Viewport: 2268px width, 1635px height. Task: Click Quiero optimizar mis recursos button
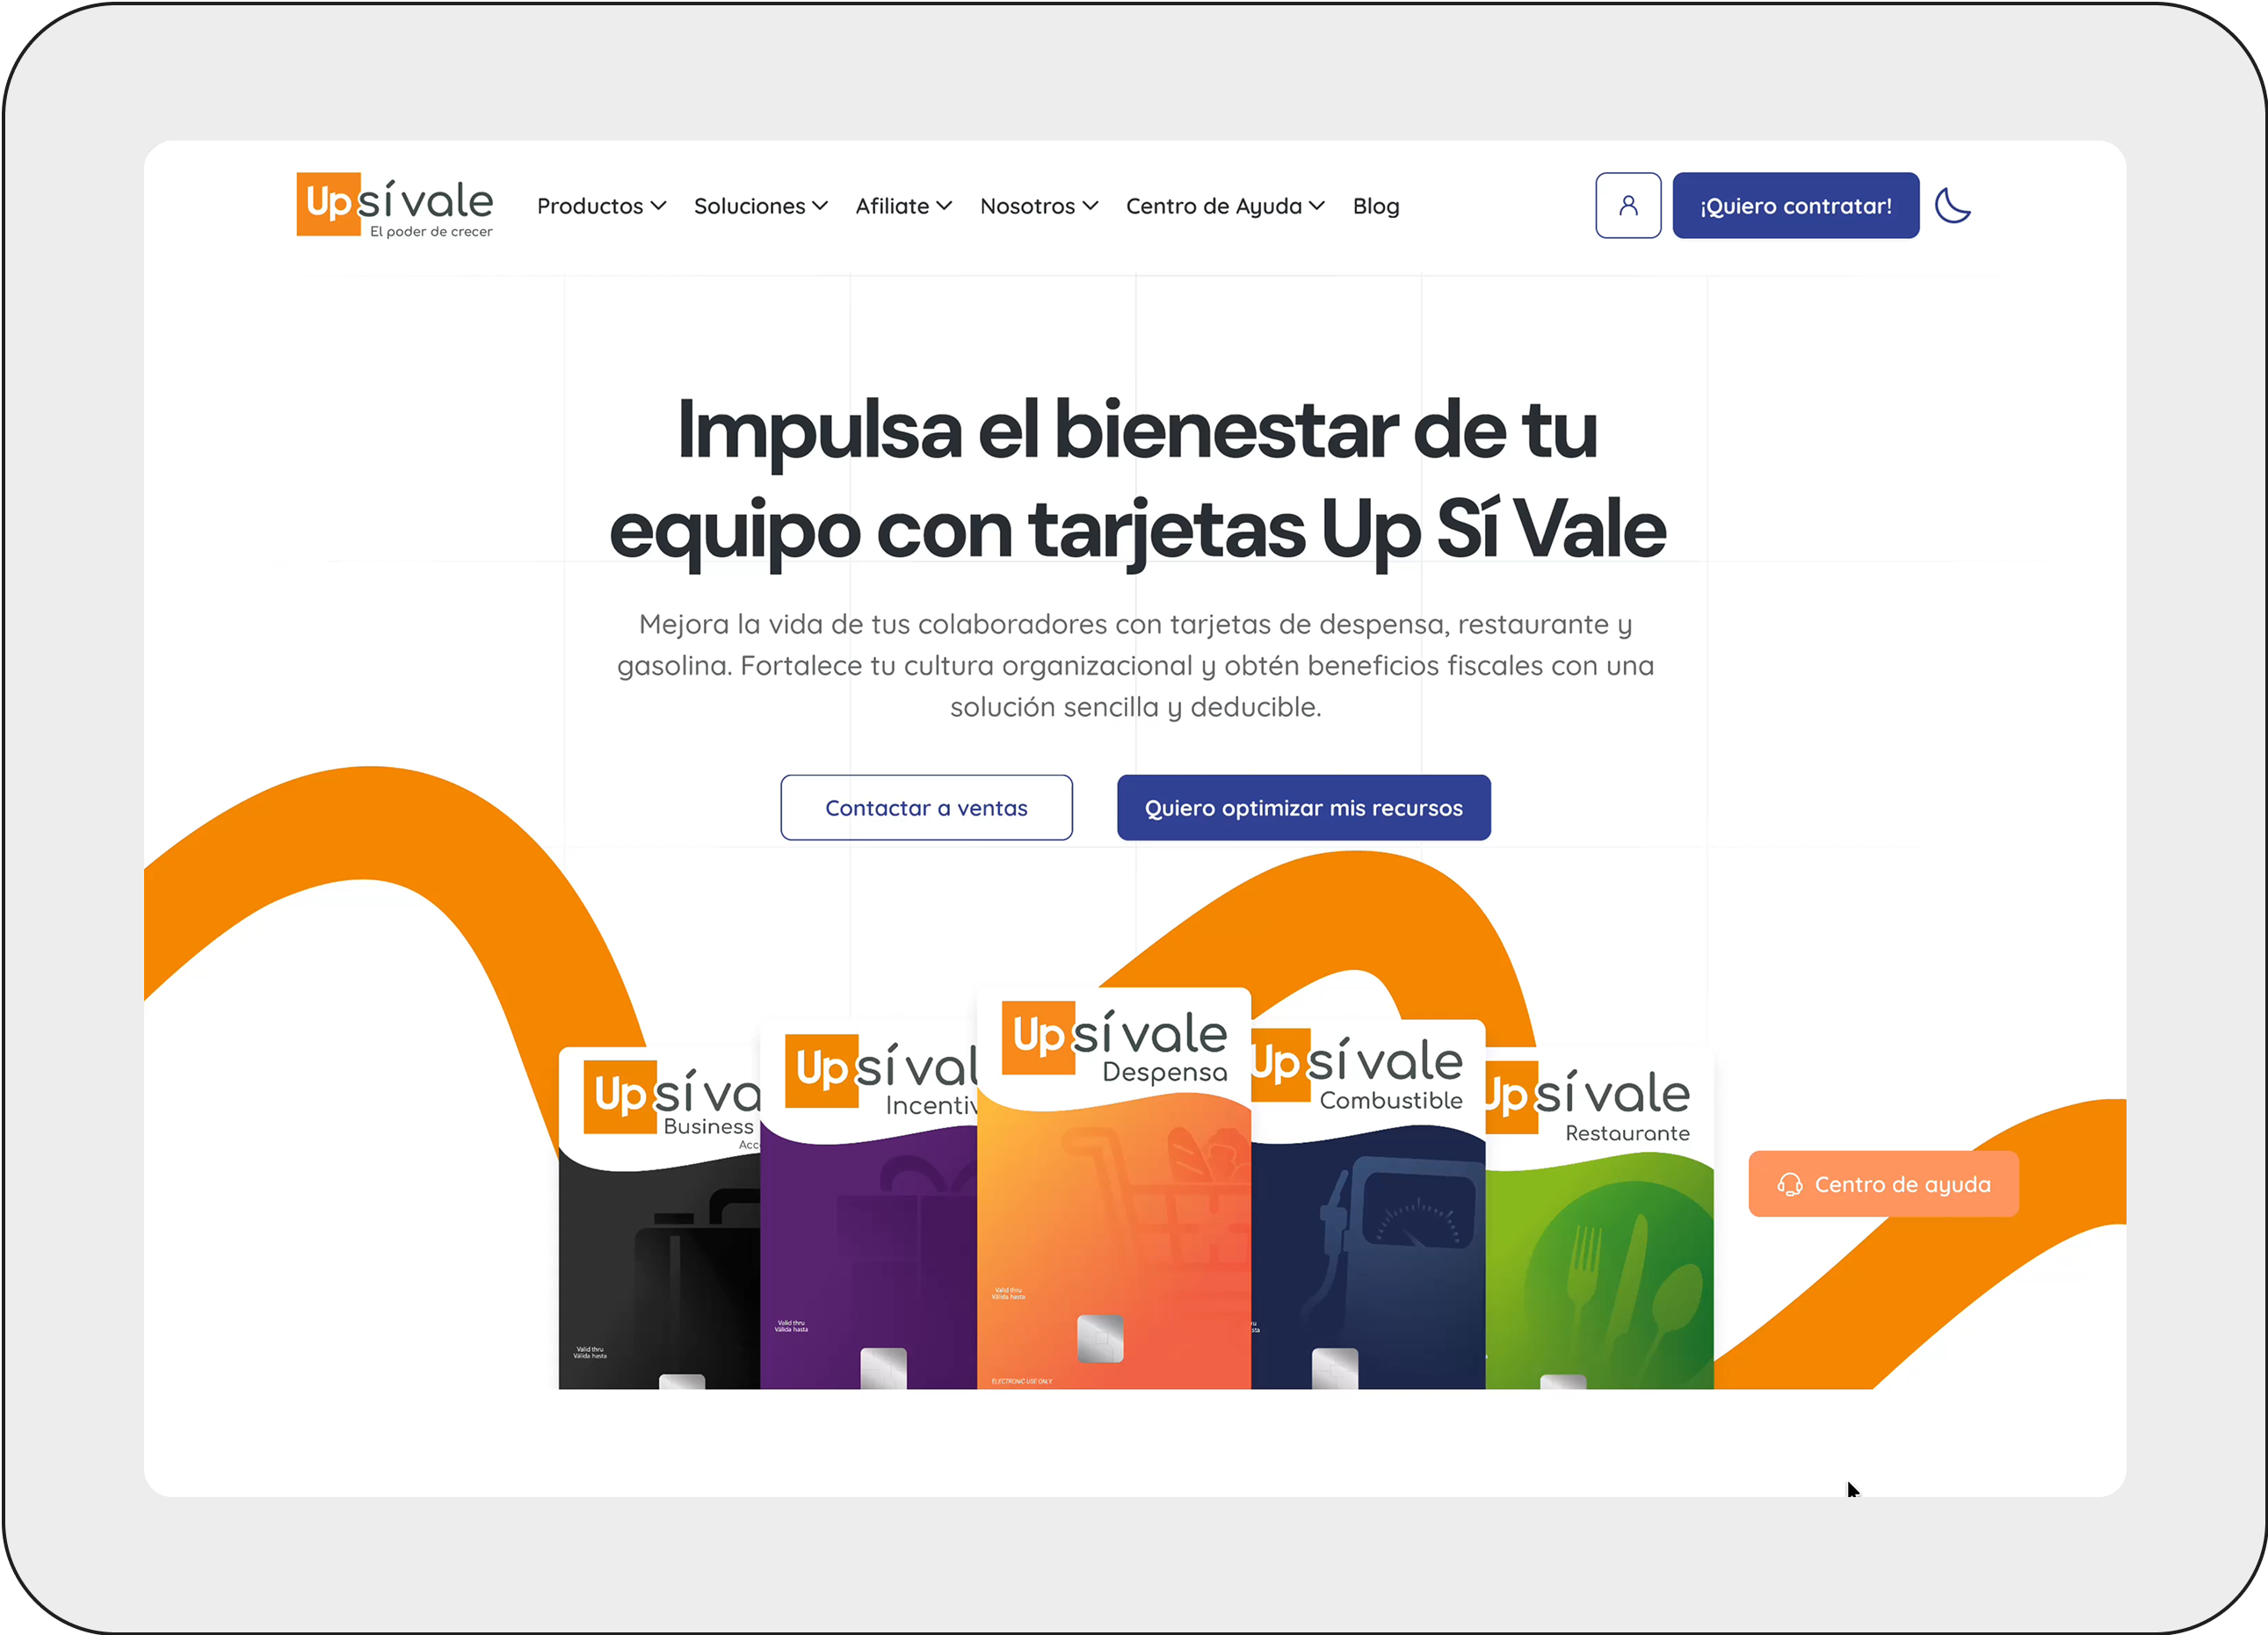point(1303,807)
